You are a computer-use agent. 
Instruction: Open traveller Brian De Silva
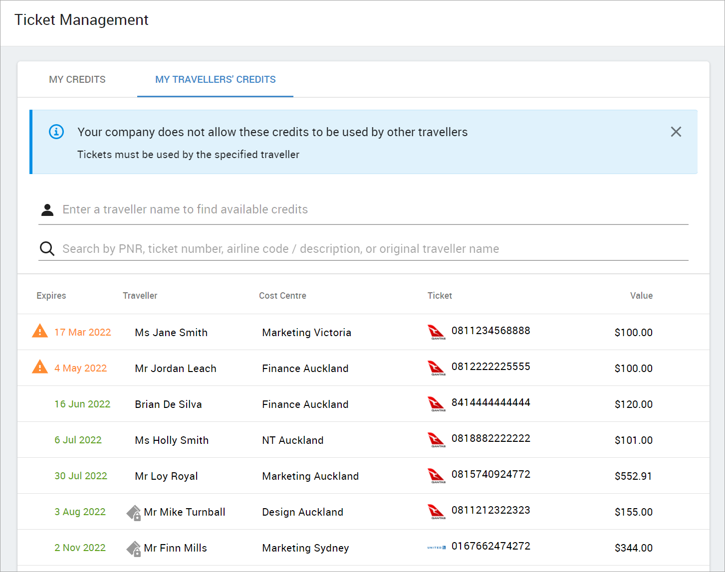click(x=168, y=404)
